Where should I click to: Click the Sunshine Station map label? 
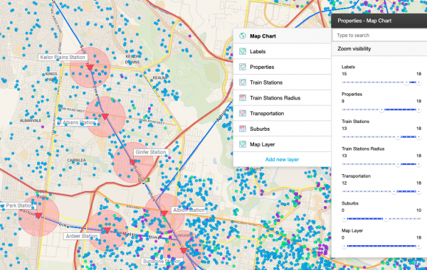click(162, 261)
